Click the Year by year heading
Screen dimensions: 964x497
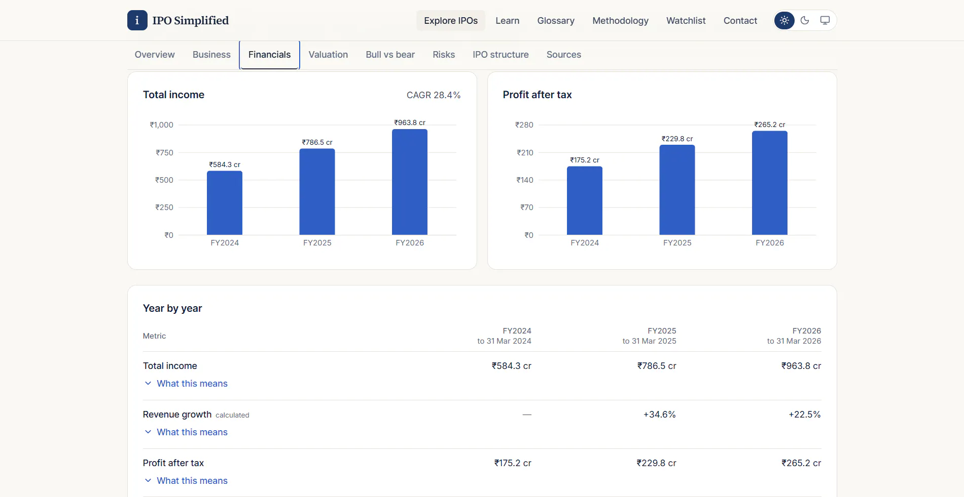coord(172,308)
